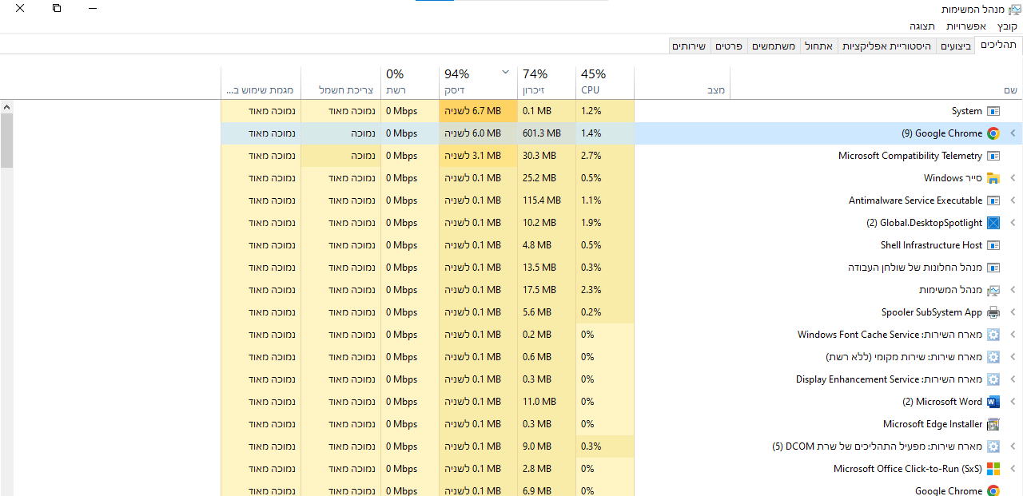Expand the Microsoft Word (2) group

click(1013, 402)
